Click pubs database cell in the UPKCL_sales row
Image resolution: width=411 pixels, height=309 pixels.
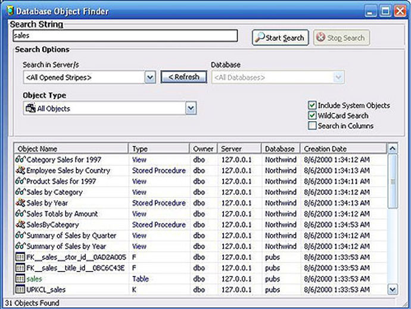pos(272,289)
